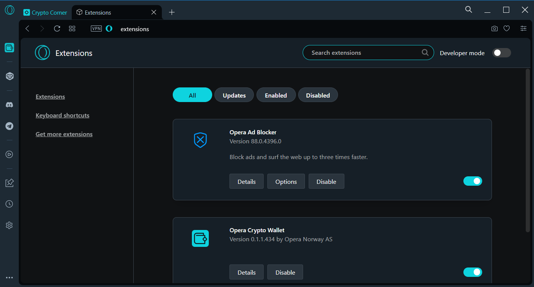Viewport: 534px width, 287px height.
Task: Click the Opera Crypto Wallet extension icon
Action: pos(200,238)
